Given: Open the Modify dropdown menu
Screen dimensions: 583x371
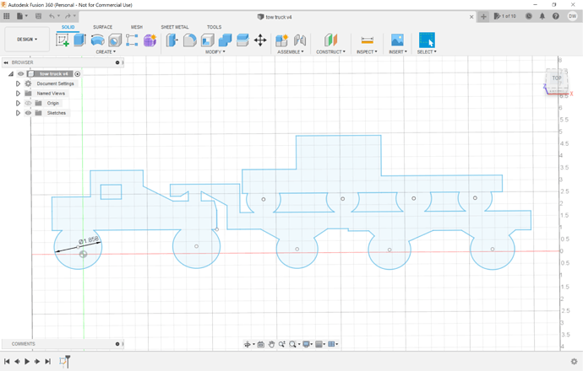Looking at the screenshot, I should point(215,52).
